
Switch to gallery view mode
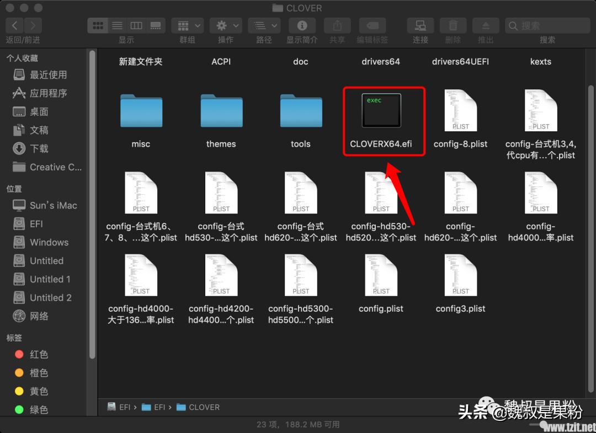pos(156,25)
